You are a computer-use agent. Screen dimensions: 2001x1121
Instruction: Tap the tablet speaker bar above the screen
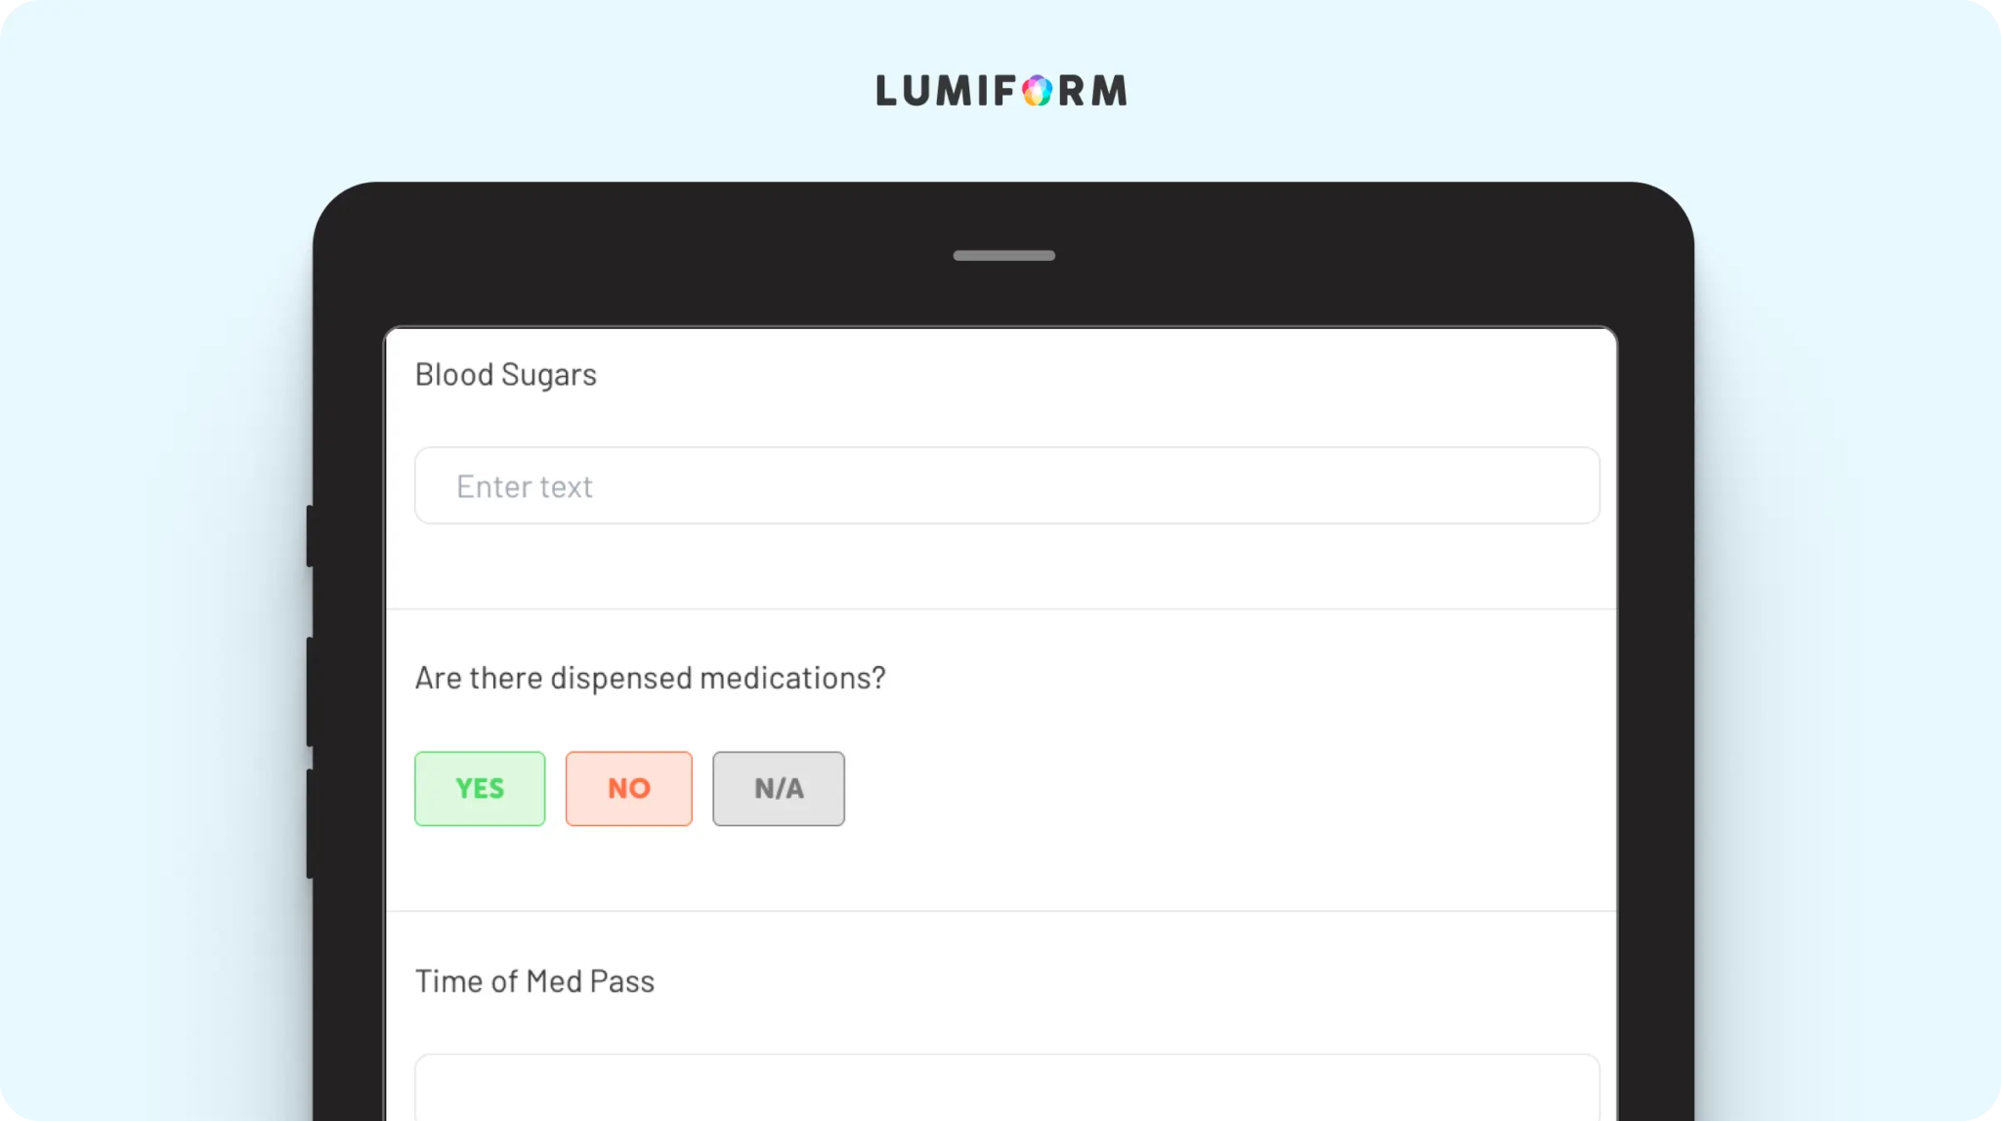(1004, 256)
